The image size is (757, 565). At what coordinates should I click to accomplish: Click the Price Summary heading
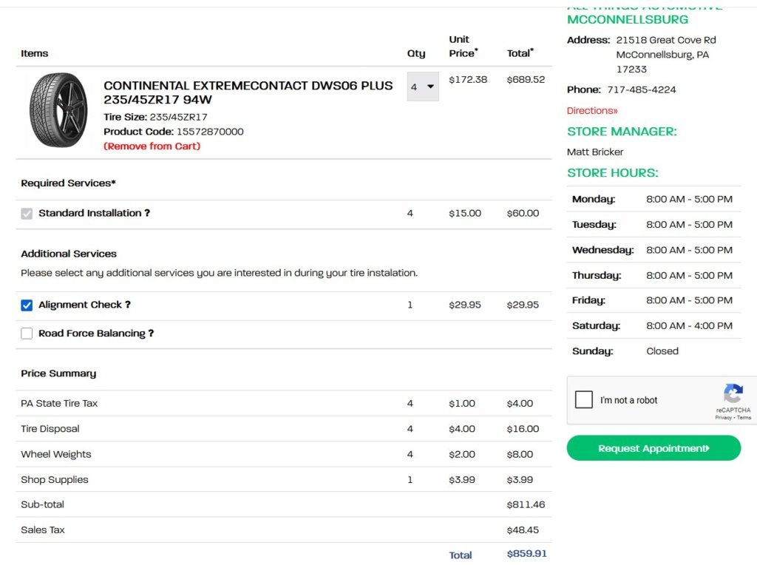pyautogui.click(x=58, y=373)
